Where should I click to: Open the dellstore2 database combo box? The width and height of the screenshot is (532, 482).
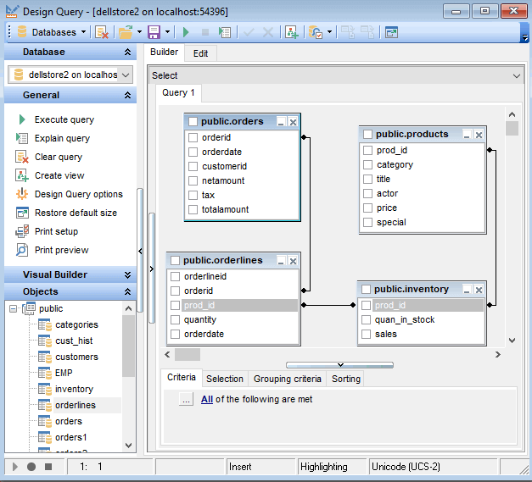(x=126, y=75)
